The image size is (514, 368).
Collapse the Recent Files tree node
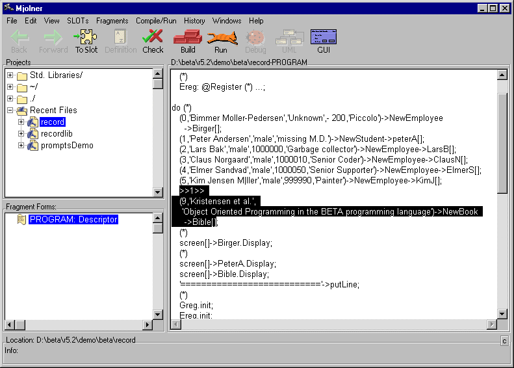point(10,111)
